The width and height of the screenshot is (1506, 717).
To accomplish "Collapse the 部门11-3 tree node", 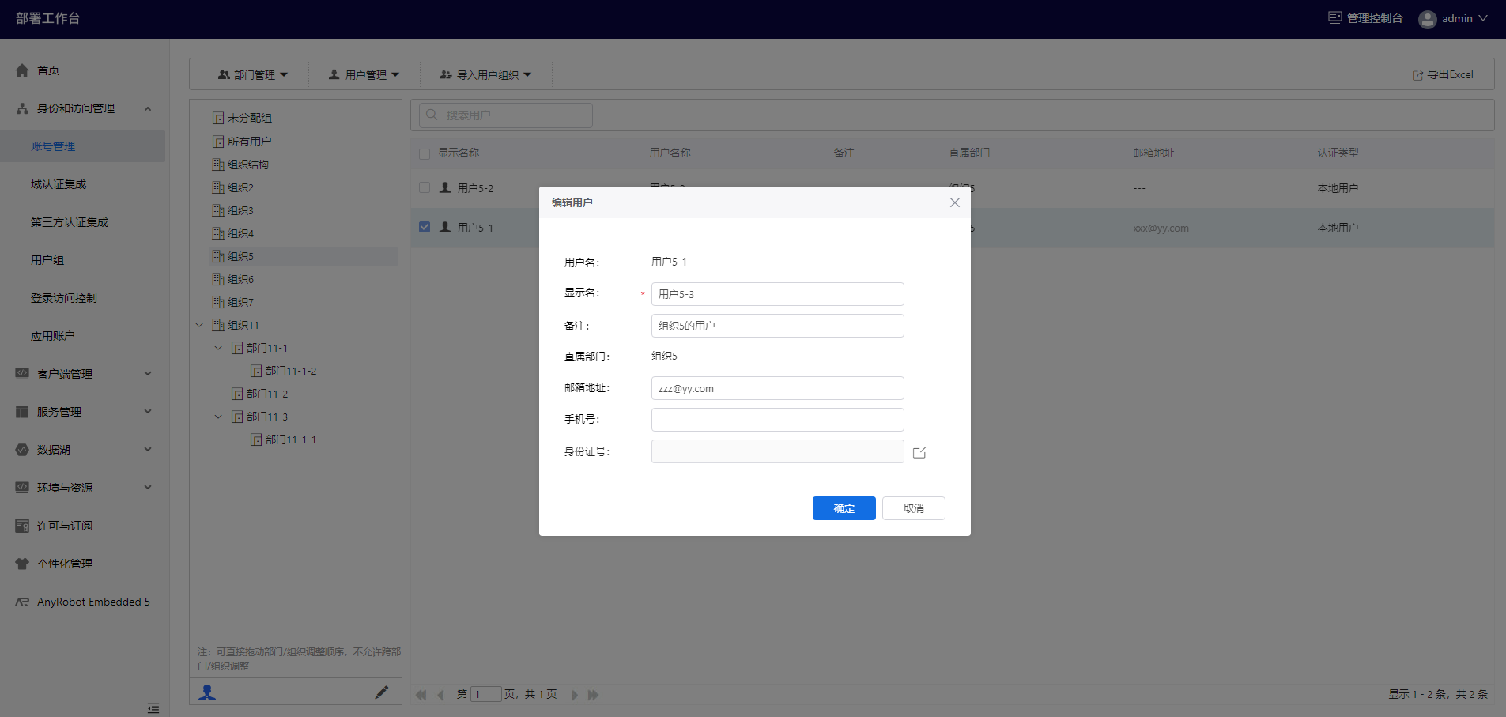I will 218,417.
